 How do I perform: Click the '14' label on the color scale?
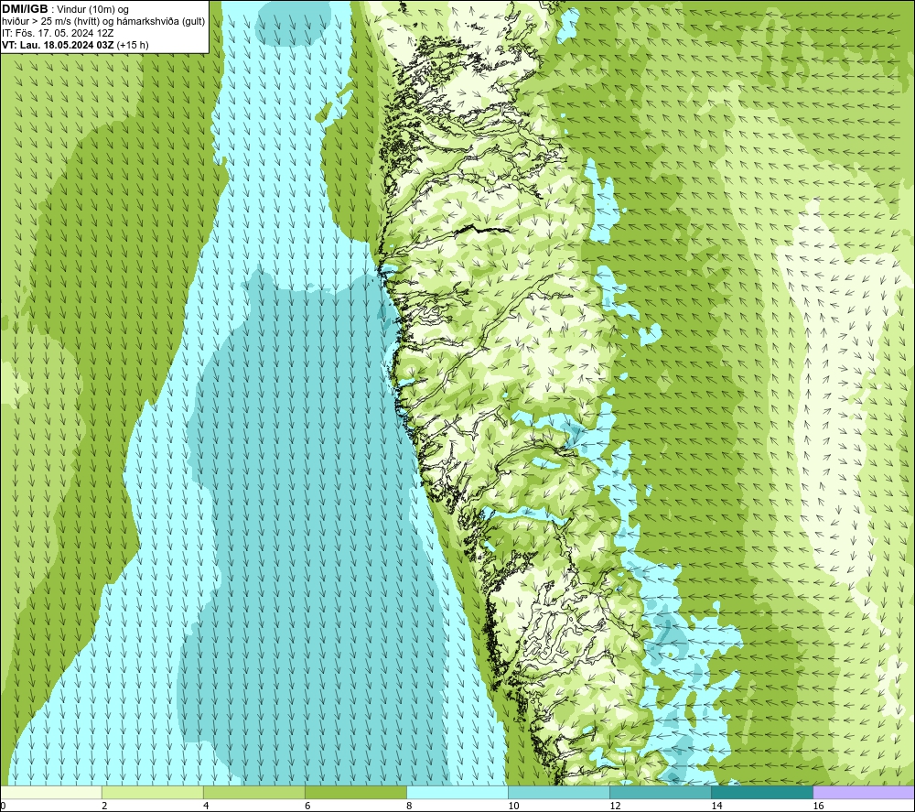click(716, 806)
